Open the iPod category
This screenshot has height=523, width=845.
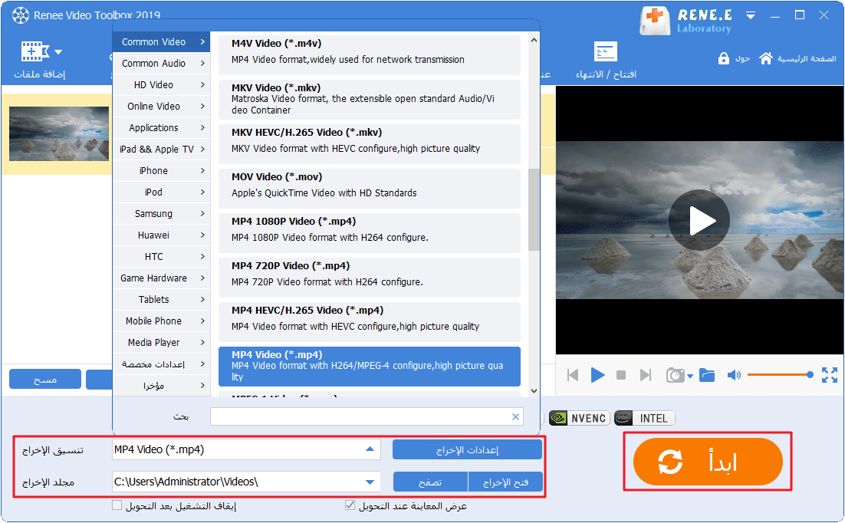pyautogui.click(x=162, y=192)
